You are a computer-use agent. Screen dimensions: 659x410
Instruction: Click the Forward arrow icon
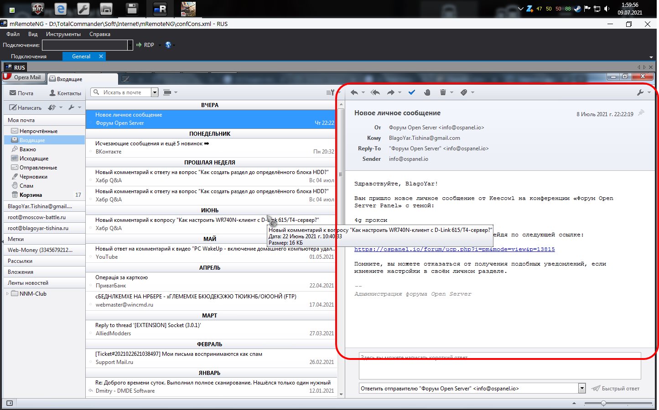coord(391,92)
